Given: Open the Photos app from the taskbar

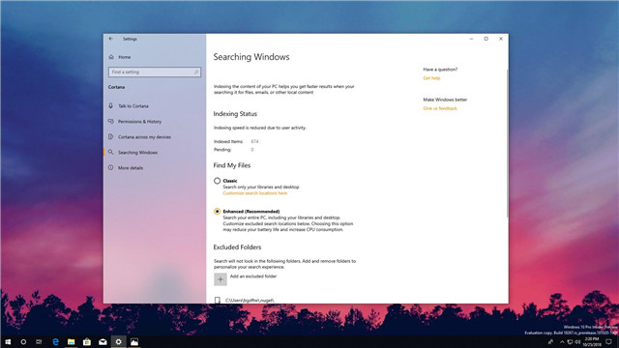Looking at the screenshot, I should [134, 341].
